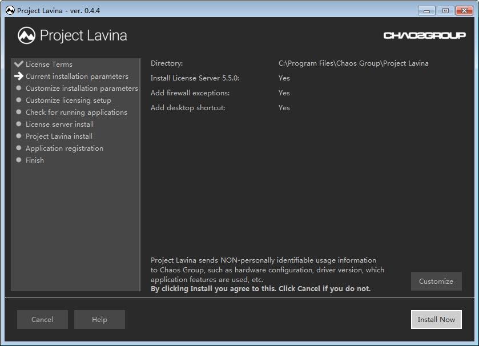Click Add firewall exceptions label
Screen dimensions: 479x346
coord(190,93)
